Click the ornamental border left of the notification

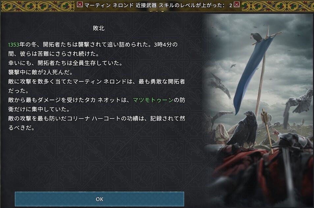38,6
